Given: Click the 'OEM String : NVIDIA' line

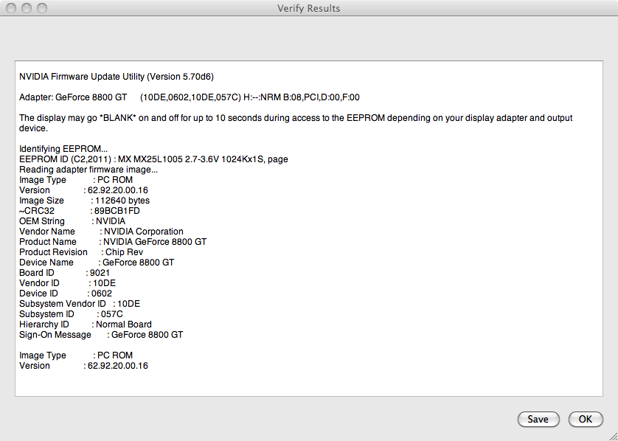Looking at the screenshot, I should tap(72, 221).
